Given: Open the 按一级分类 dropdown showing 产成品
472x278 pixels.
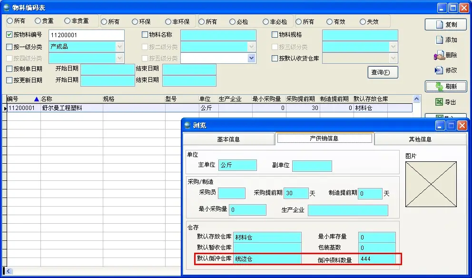Looking at the screenshot, I should click(x=119, y=47).
